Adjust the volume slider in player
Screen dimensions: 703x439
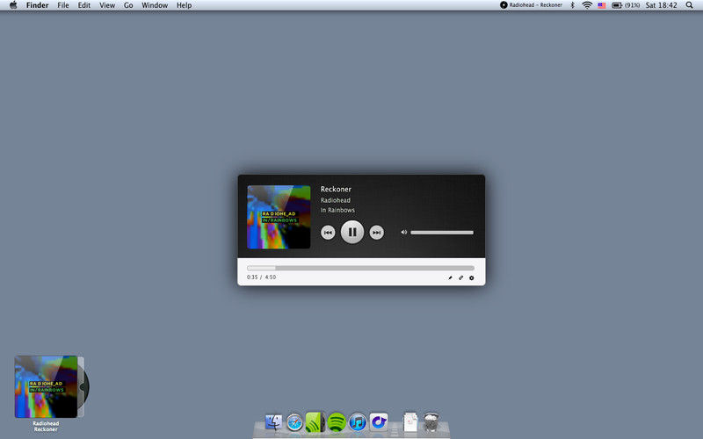click(x=442, y=233)
